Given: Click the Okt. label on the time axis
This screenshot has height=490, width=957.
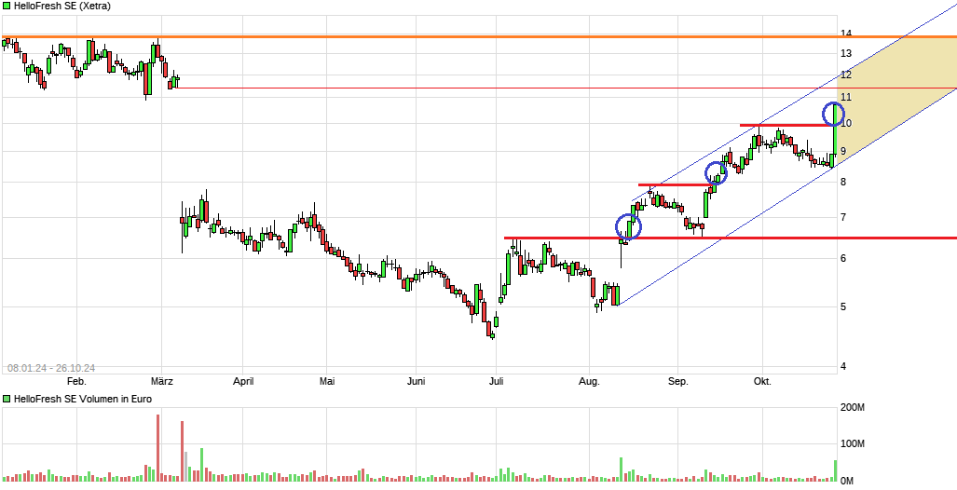Looking at the screenshot, I should coord(762,381).
